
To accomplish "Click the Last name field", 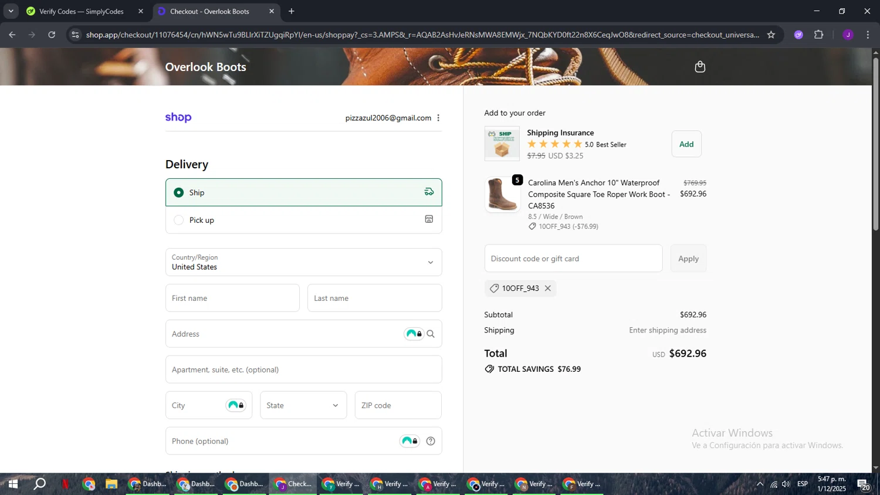I will tap(374, 298).
